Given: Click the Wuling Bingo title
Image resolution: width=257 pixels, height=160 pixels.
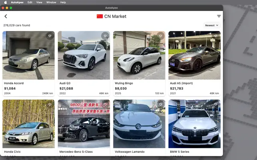Looking at the screenshot, I should click(x=124, y=83).
